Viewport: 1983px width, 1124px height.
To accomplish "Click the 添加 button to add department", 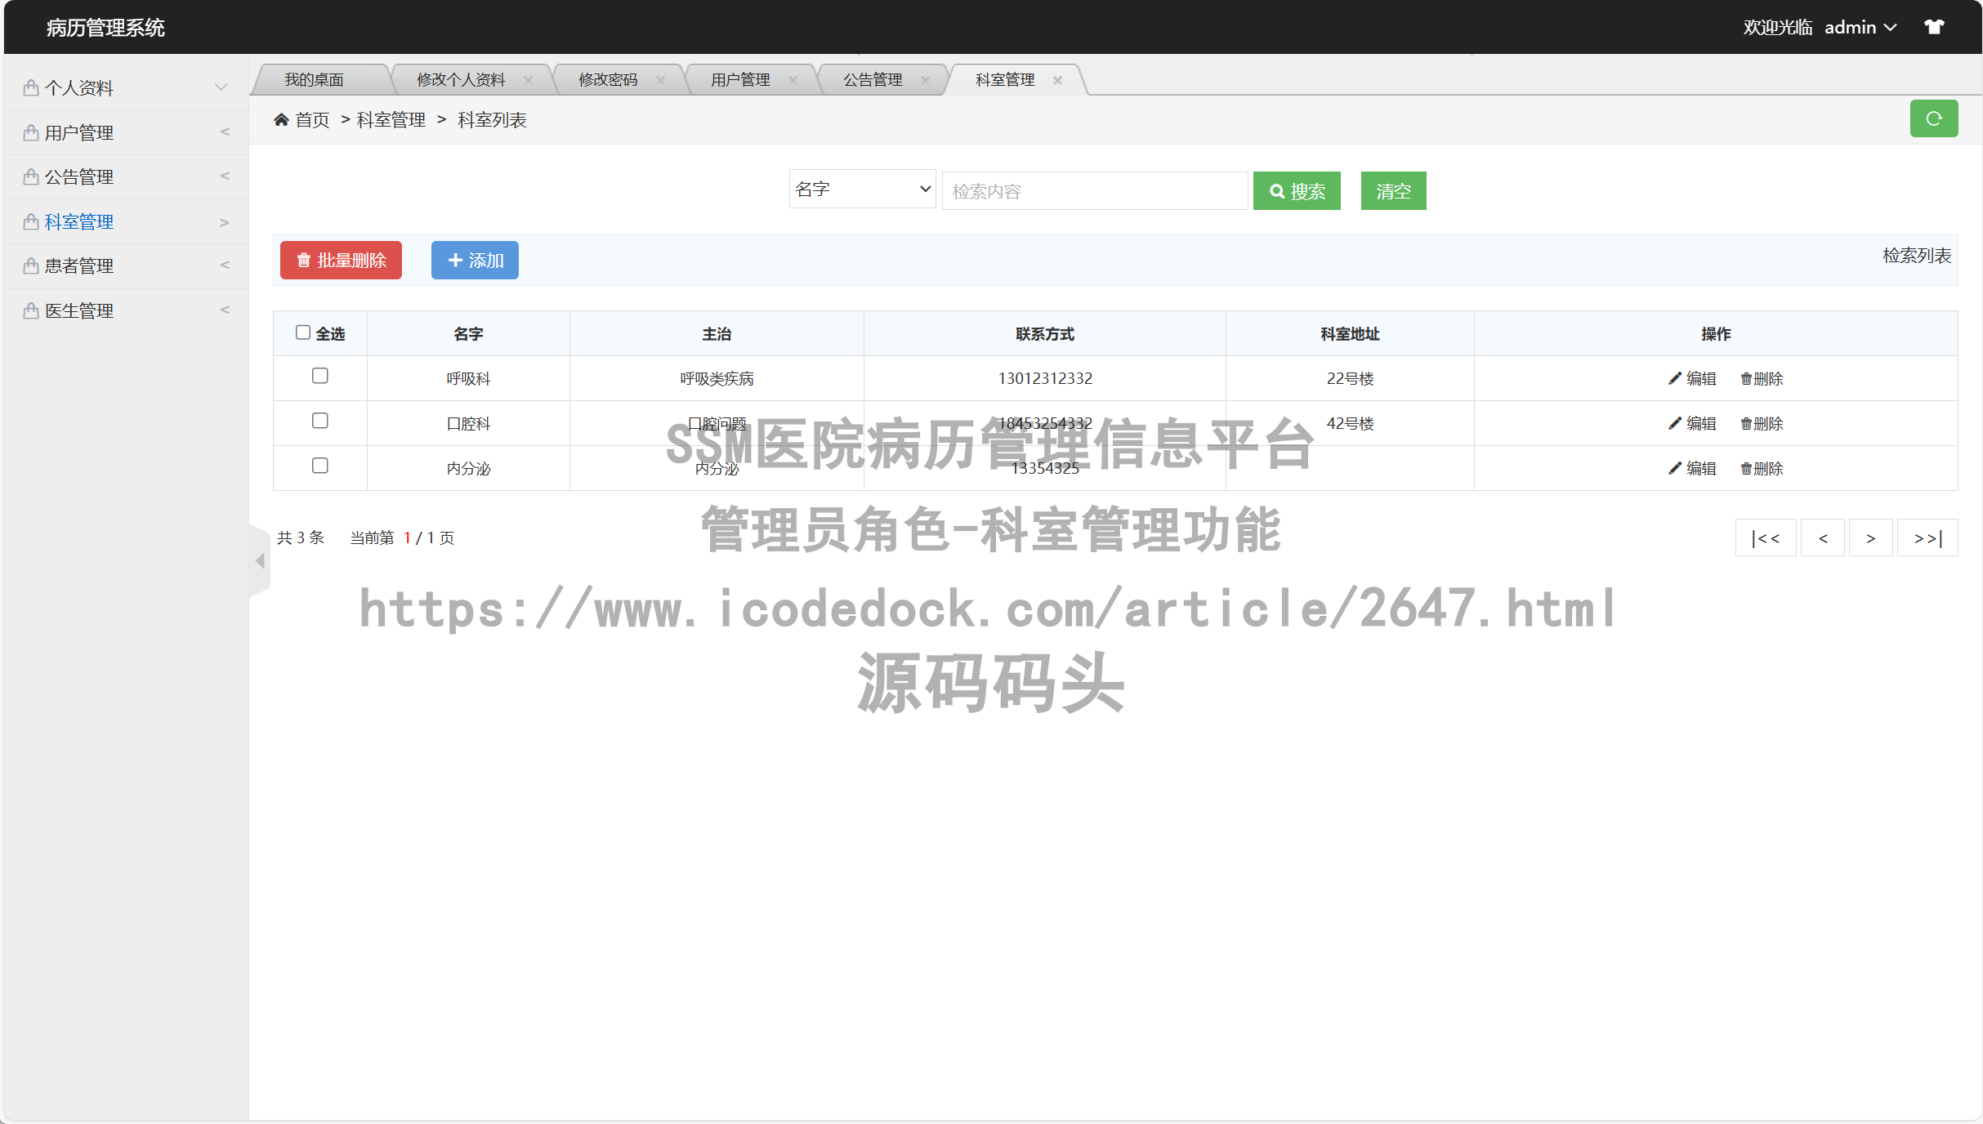I will click(x=475, y=260).
